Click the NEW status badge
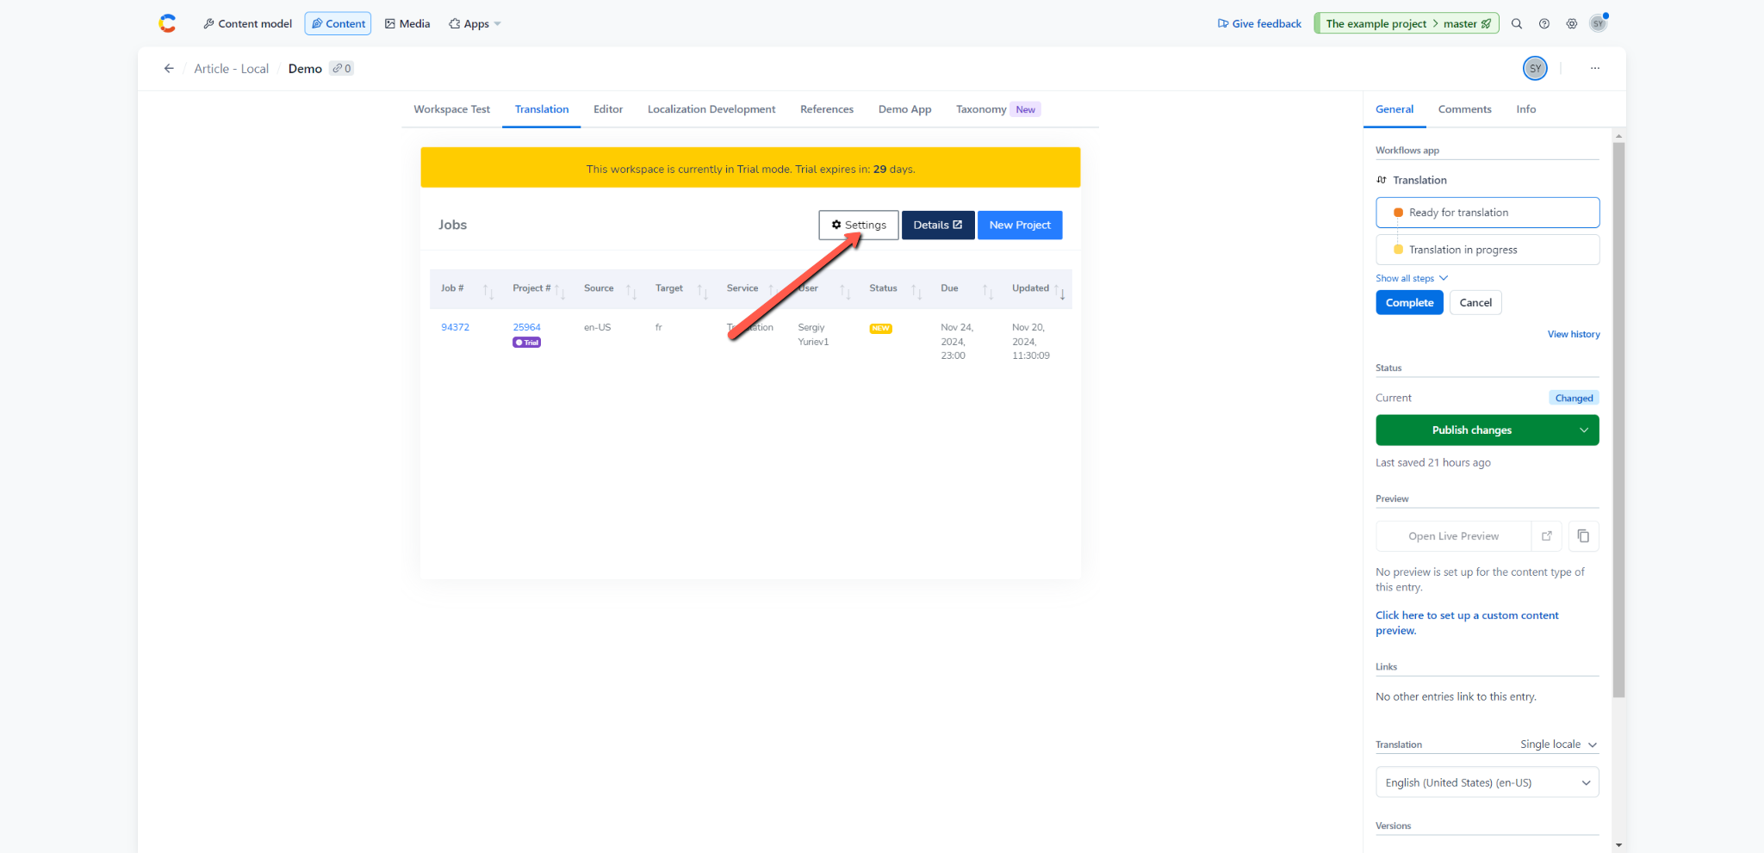 tap(880, 328)
